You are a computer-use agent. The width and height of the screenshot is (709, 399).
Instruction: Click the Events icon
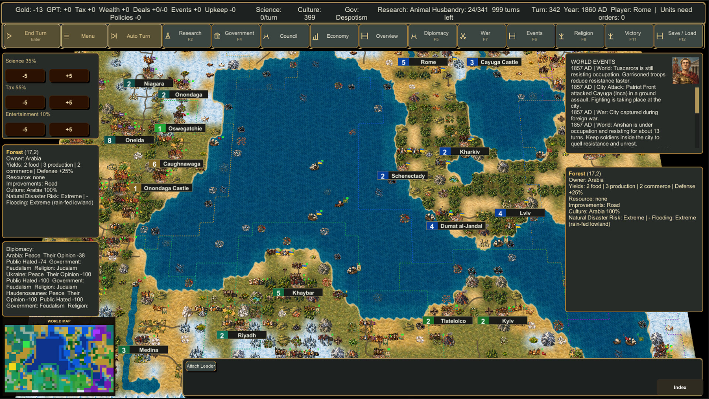pyautogui.click(x=512, y=36)
